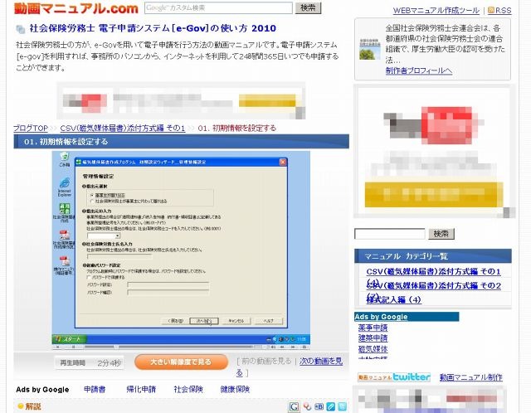
Task: Click the Hatena B! bookmark icon
Action: coord(319,406)
